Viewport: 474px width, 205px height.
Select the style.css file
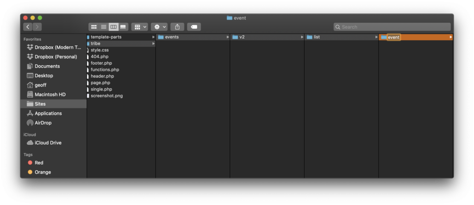click(121, 50)
